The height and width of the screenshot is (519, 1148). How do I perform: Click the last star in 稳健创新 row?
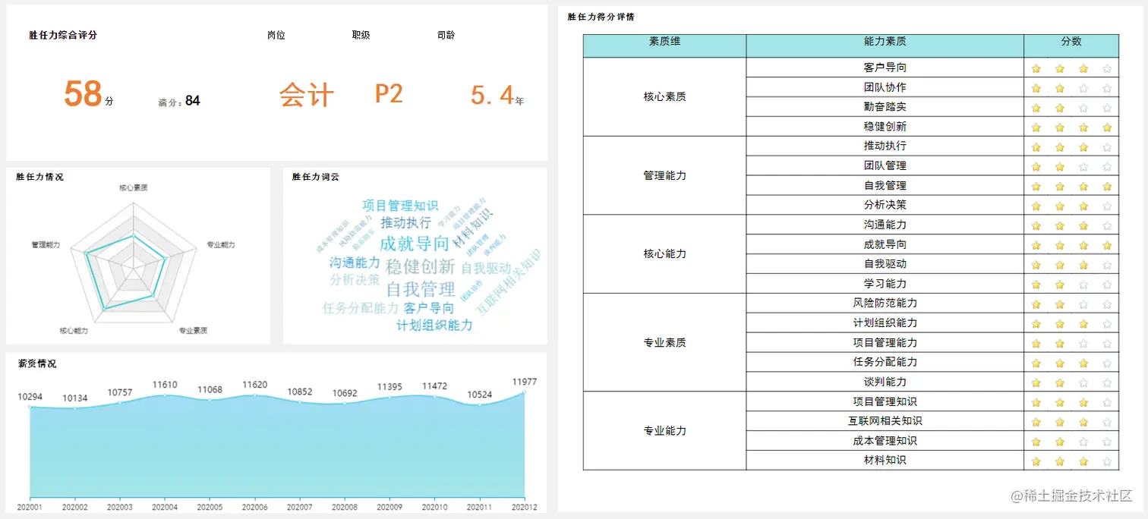(x=1107, y=127)
